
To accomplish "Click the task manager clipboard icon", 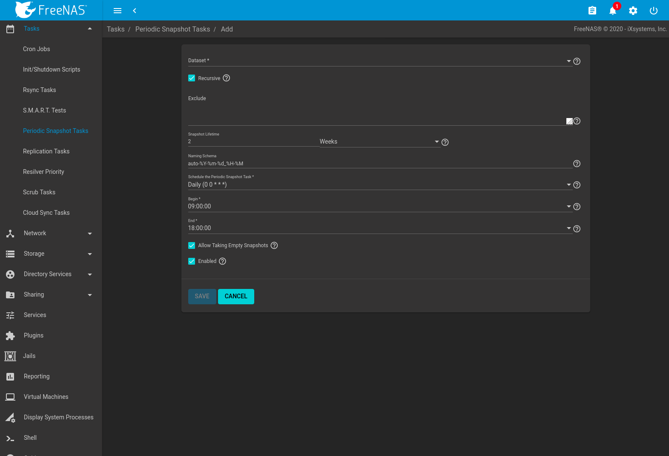I will 592,11.
